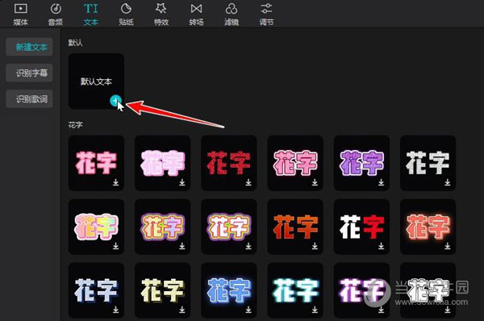Image resolution: width=484 pixels, height=321 pixels.
Task: Open the 调节 adjustment tab
Action: 266,15
